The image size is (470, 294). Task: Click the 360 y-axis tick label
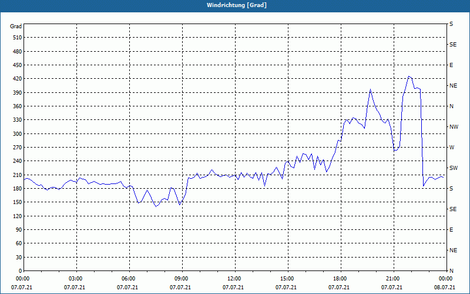pos(18,106)
